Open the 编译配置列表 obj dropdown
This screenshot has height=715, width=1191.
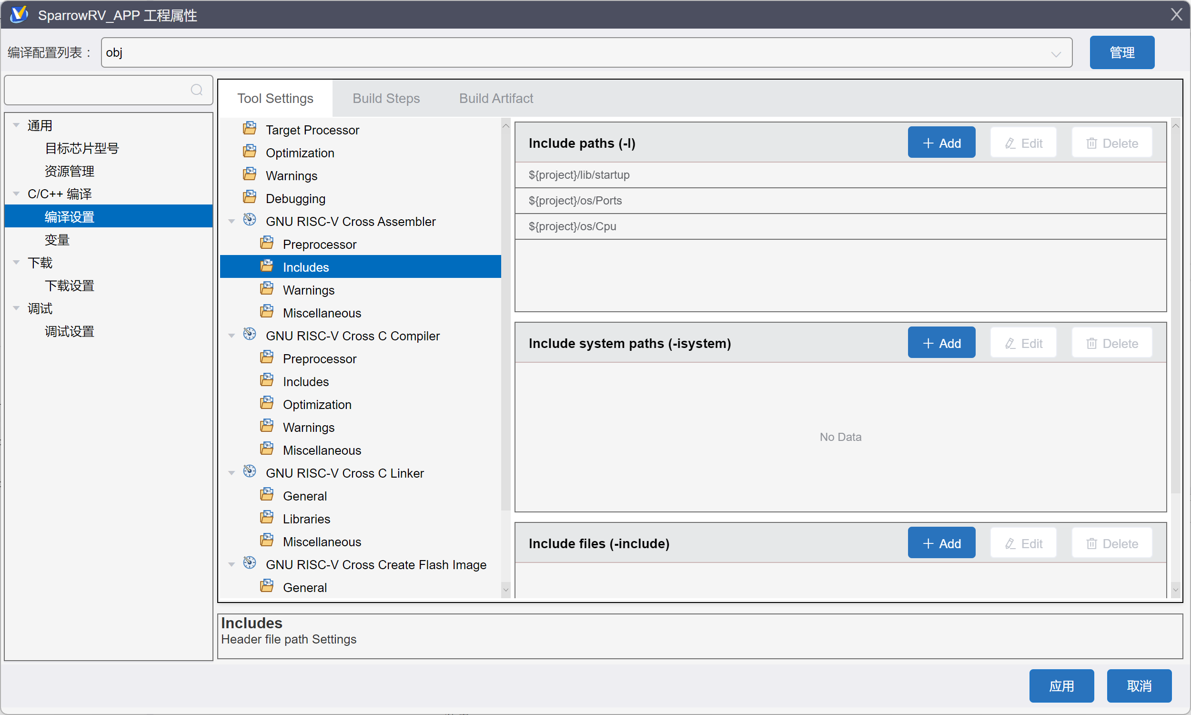point(1056,53)
